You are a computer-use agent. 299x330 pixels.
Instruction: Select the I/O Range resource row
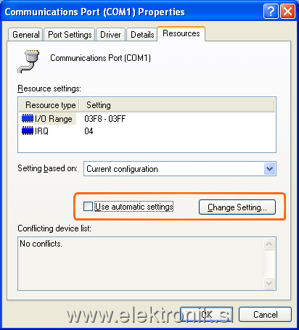(147, 119)
